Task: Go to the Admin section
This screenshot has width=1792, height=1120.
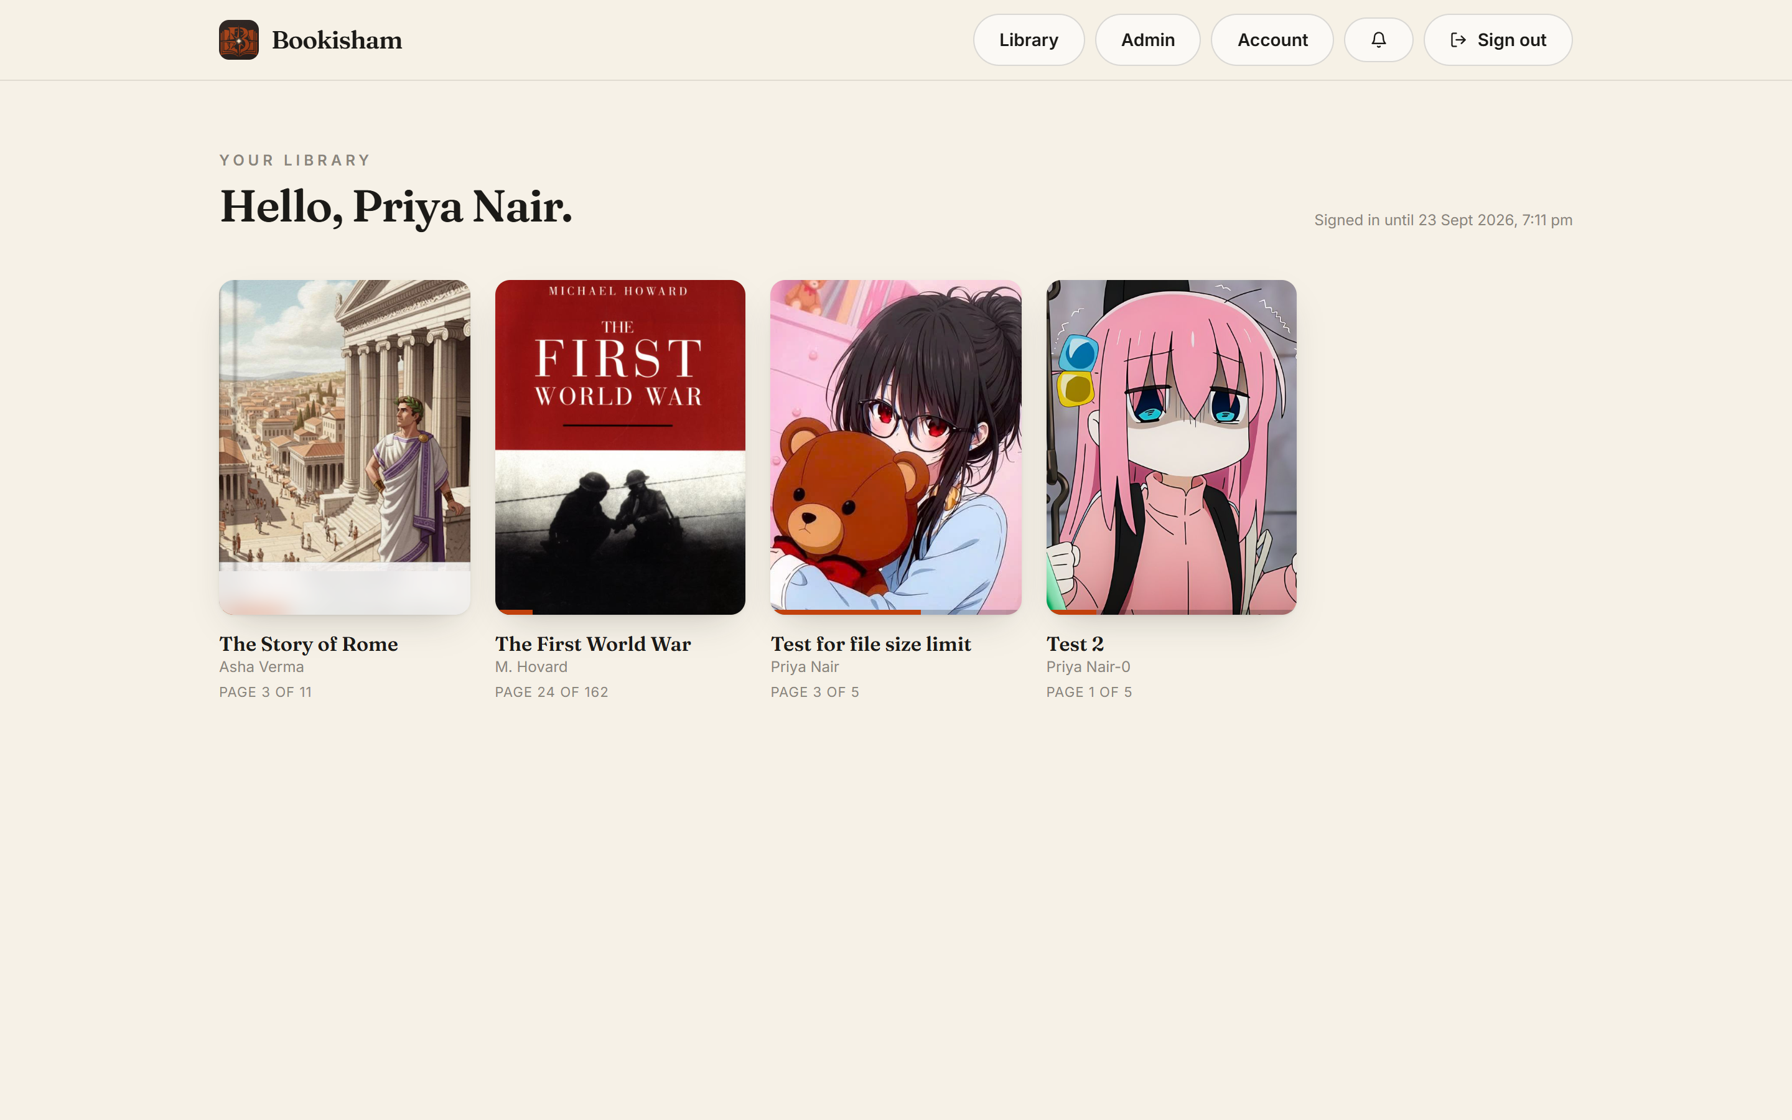Action: tap(1148, 40)
